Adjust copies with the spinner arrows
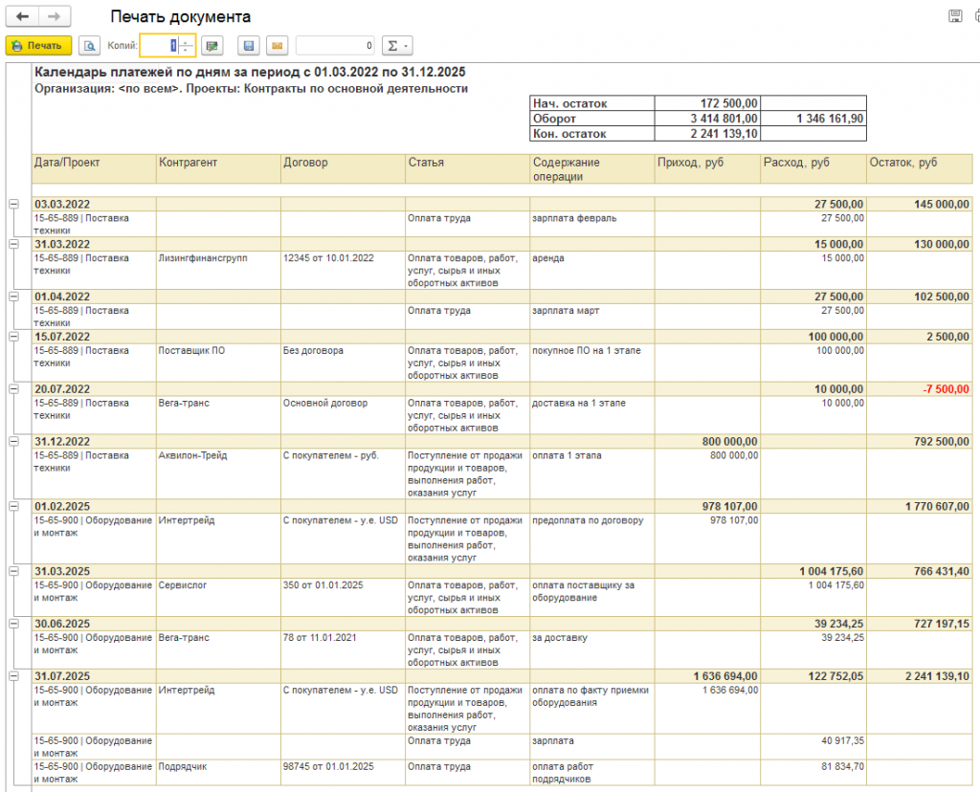This screenshot has height=792, width=980. [x=185, y=45]
